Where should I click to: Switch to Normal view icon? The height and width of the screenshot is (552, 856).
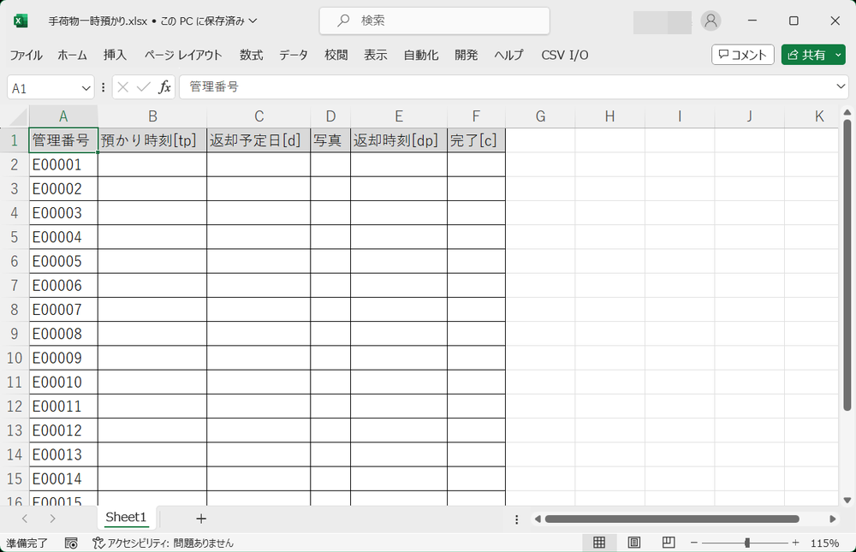pos(599,543)
